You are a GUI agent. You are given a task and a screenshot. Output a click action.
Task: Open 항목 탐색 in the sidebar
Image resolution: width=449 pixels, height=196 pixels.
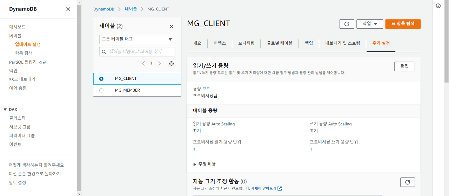[24, 53]
